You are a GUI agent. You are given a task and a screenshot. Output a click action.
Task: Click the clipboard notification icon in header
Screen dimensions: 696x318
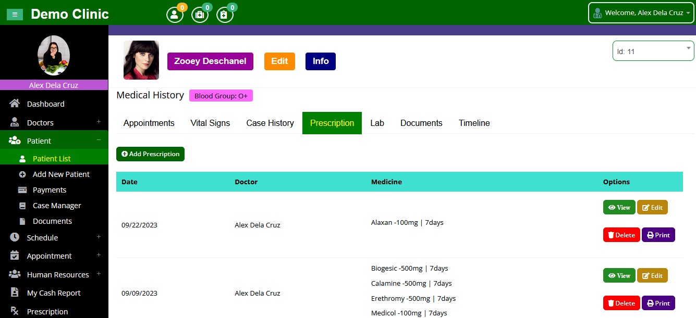click(224, 15)
